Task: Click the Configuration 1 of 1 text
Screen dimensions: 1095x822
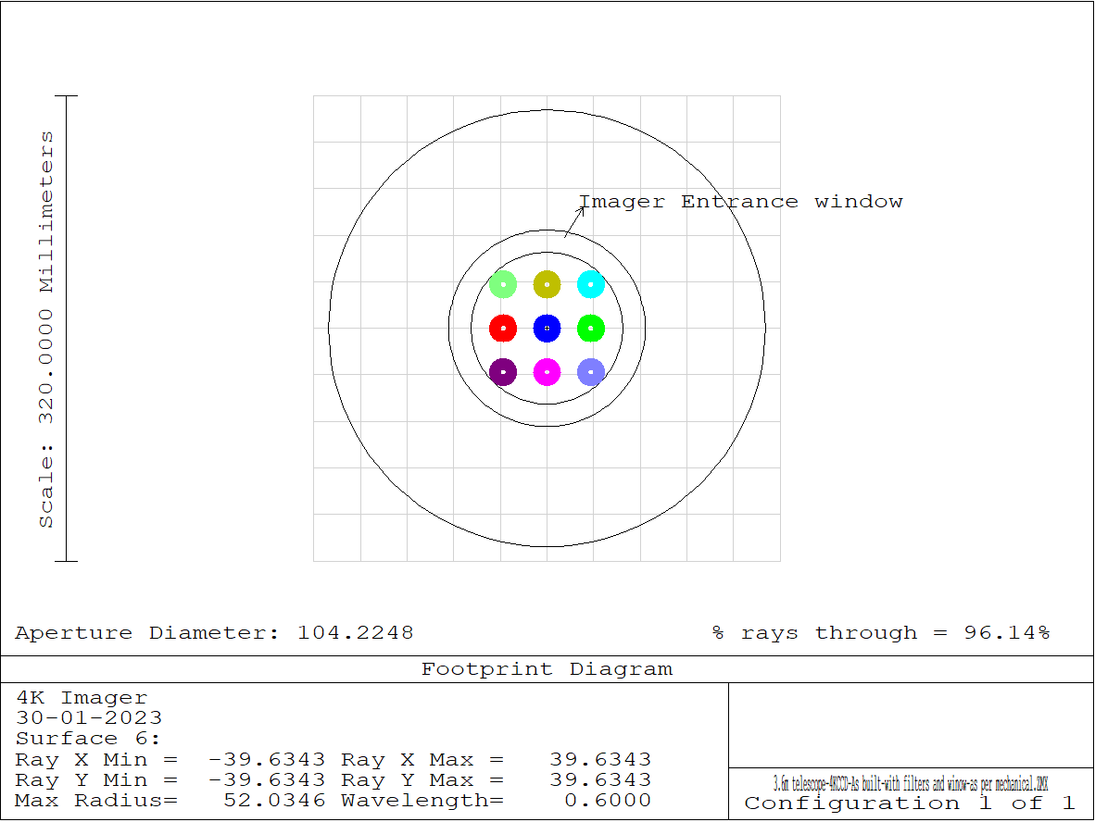Action: coord(910,803)
